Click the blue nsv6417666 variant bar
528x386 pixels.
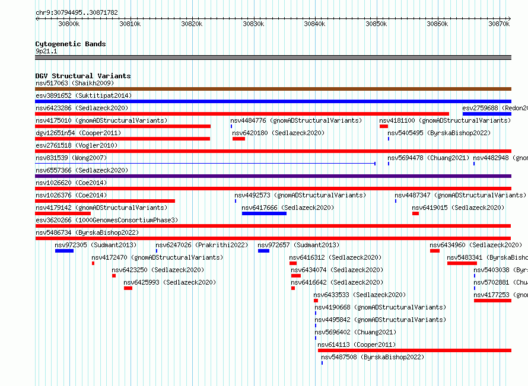tap(264, 213)
